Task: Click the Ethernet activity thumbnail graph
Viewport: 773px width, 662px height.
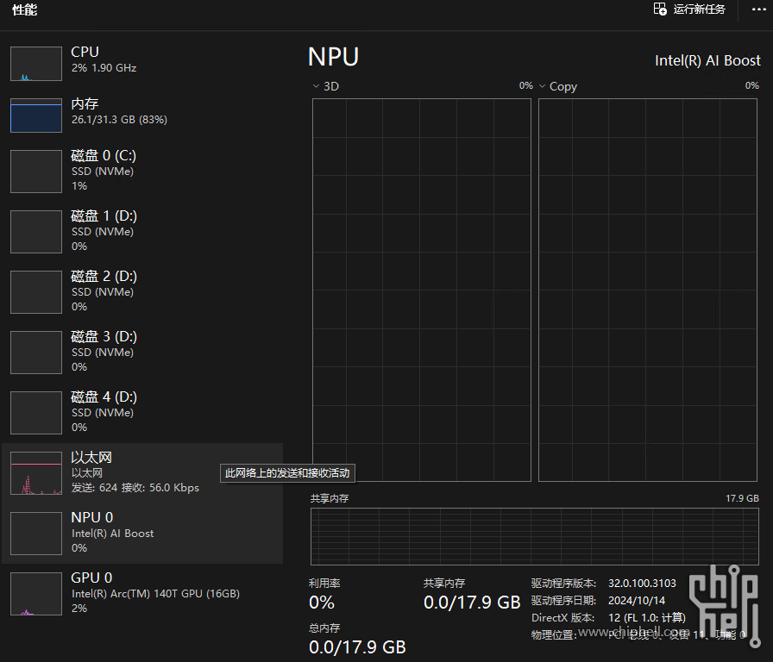Action: coord(36,473)
